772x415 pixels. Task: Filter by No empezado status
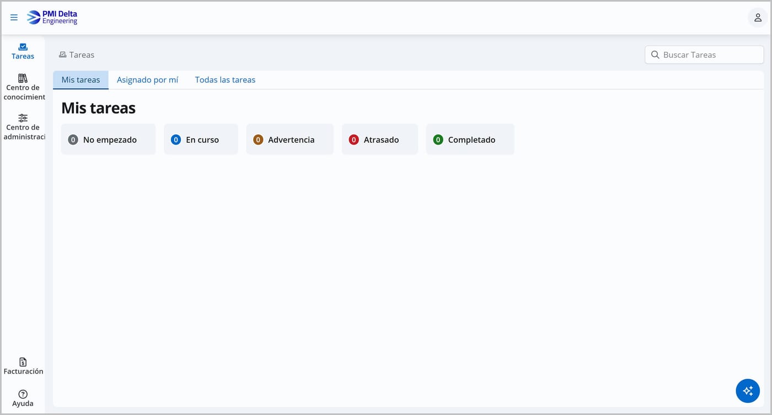click(x=109, y=139)
